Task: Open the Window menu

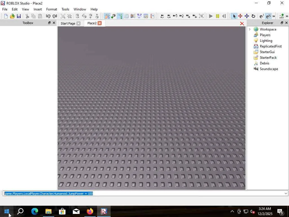Action: tap(80, 9)
